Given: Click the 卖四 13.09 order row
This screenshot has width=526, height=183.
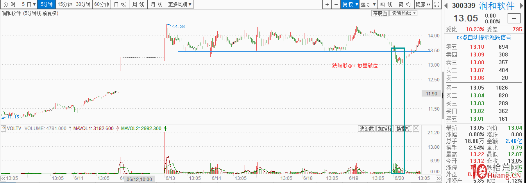Looking at the screenshot, I should tap(484, 55).
